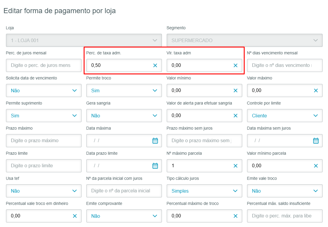Image resolution: width=328 pixels, height=227 pixels.
Task: Clear the Valor mínimo parcela field
Action: 316,166
